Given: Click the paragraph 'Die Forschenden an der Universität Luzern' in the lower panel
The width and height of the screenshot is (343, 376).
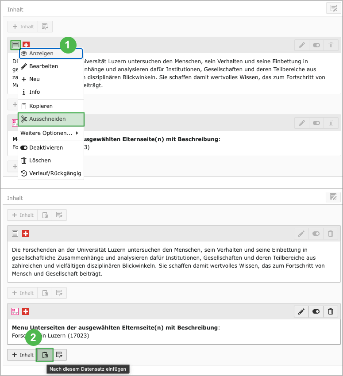Looking at the screenshot, I should click(x=168, y=261).
